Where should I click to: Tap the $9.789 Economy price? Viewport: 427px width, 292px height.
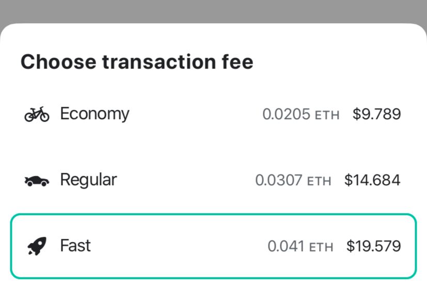[x=376, y=114]
